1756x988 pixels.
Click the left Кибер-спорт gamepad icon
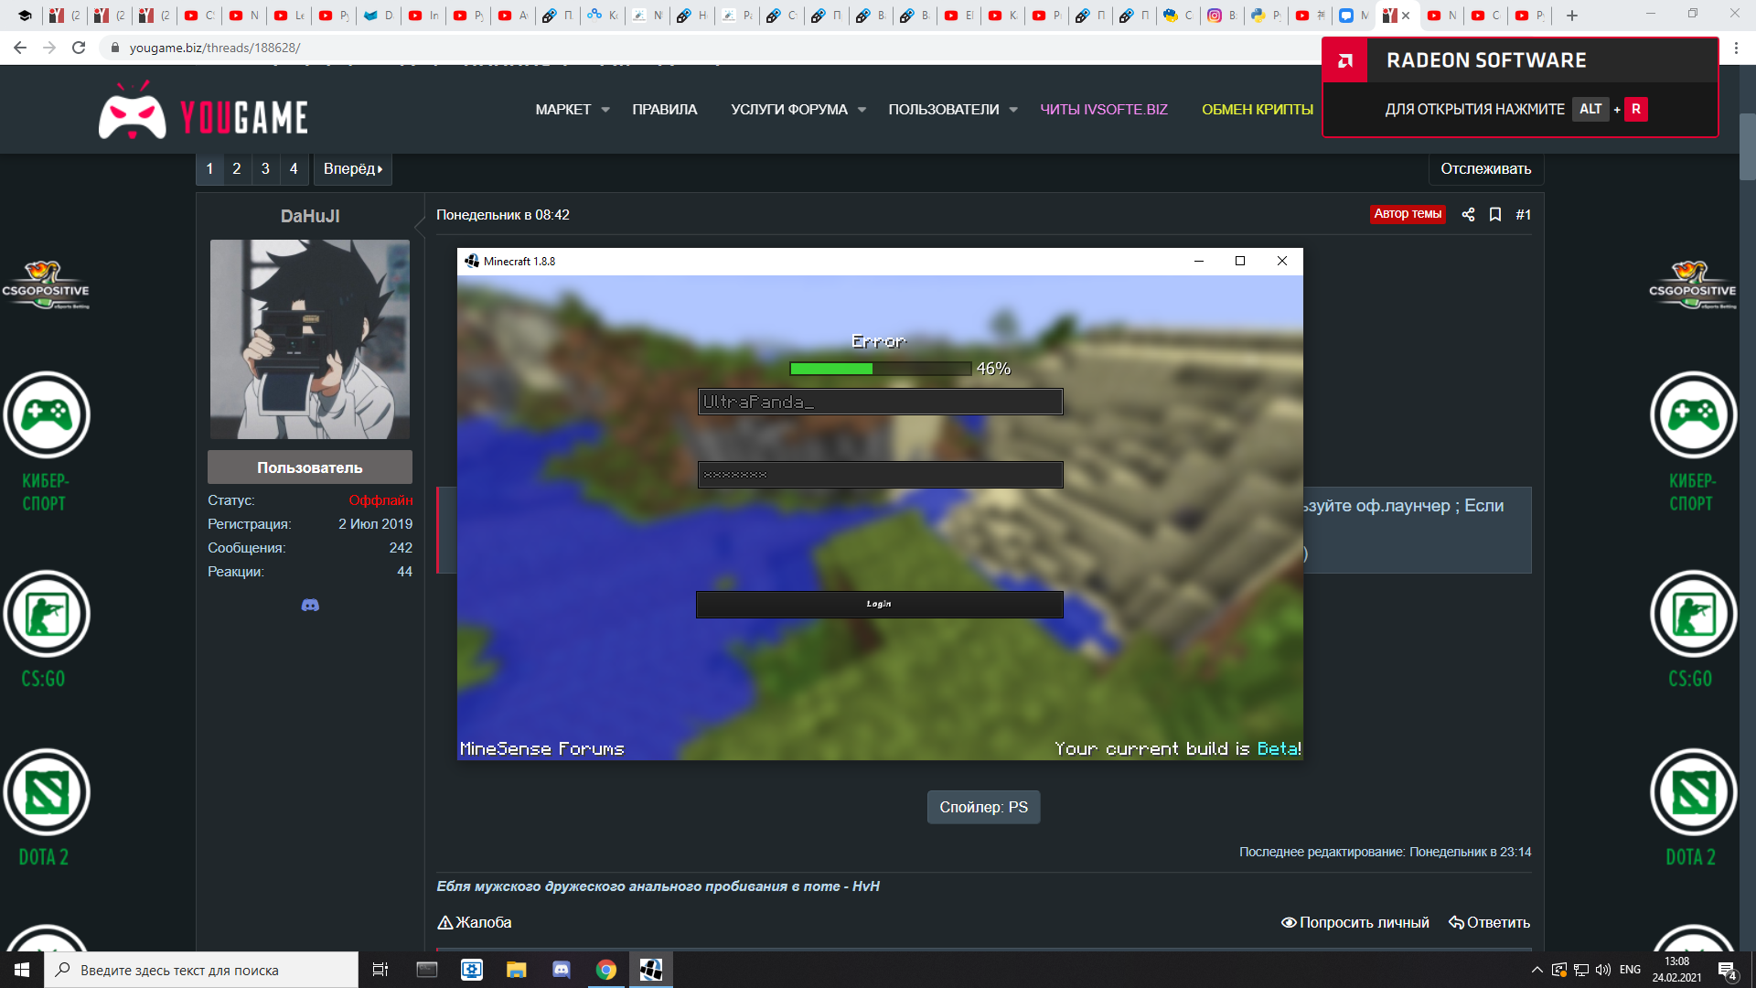pyautogui.click(x=46, y=415)
